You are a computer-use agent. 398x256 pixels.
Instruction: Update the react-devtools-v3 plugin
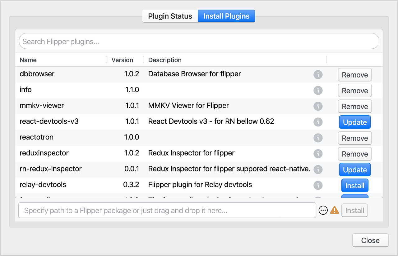tap(355, 122)
